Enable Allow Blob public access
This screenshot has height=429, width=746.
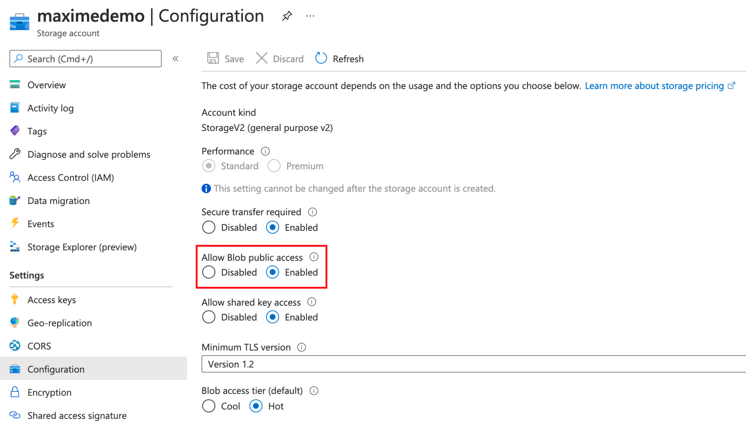tap(272, 272)
